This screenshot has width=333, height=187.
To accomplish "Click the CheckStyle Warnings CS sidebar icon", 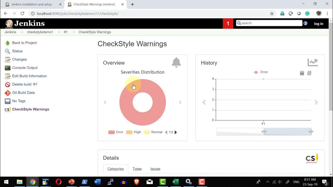I will coord(8,109).
